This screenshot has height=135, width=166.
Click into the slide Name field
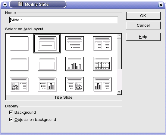64,20
